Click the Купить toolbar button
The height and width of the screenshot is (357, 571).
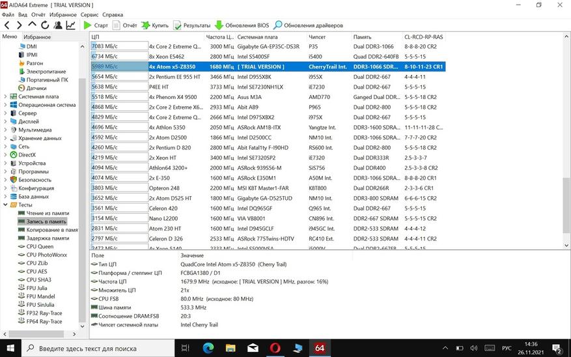coord(155,25)
